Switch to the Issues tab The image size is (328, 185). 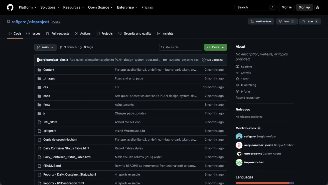(33, 33)
